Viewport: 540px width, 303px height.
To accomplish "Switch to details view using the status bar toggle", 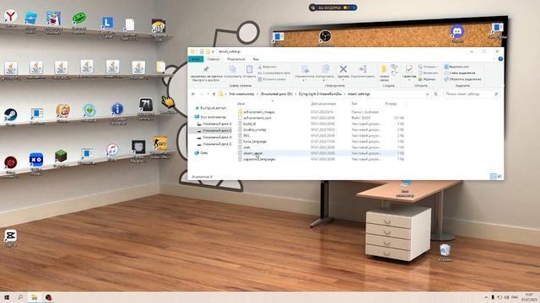I will click(493, 177).
